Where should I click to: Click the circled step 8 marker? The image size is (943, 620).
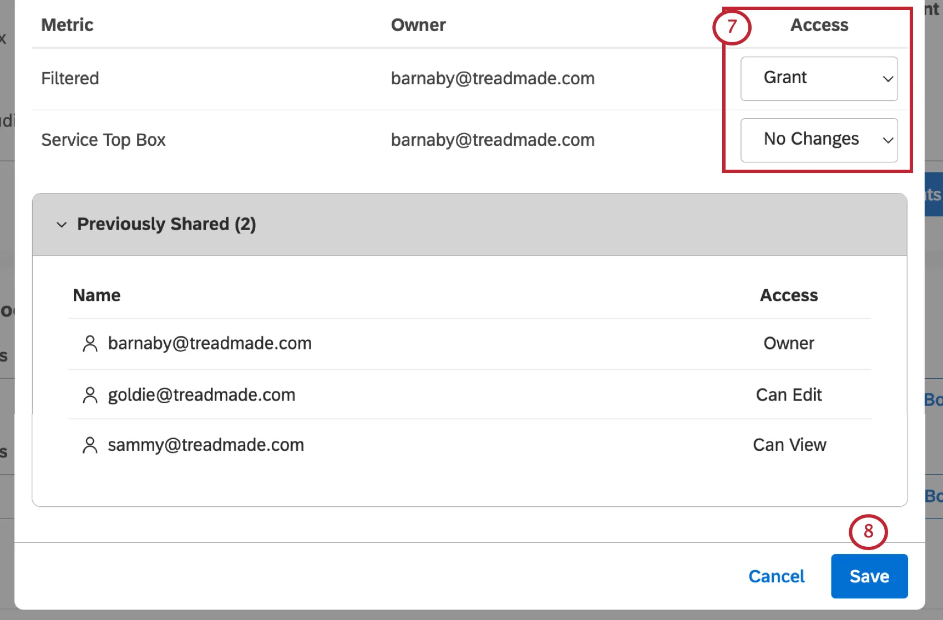coord(868,532)
